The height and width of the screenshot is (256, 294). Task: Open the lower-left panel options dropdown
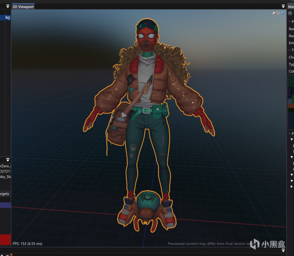pyautogui.click(x=8, y=160)
